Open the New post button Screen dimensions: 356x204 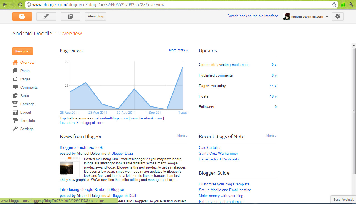coord(22,51)
